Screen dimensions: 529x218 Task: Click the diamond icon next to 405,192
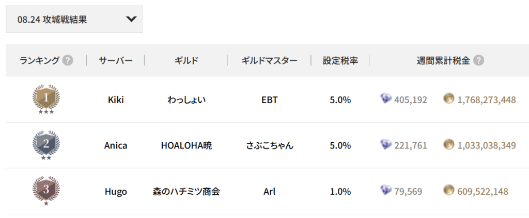386,99
